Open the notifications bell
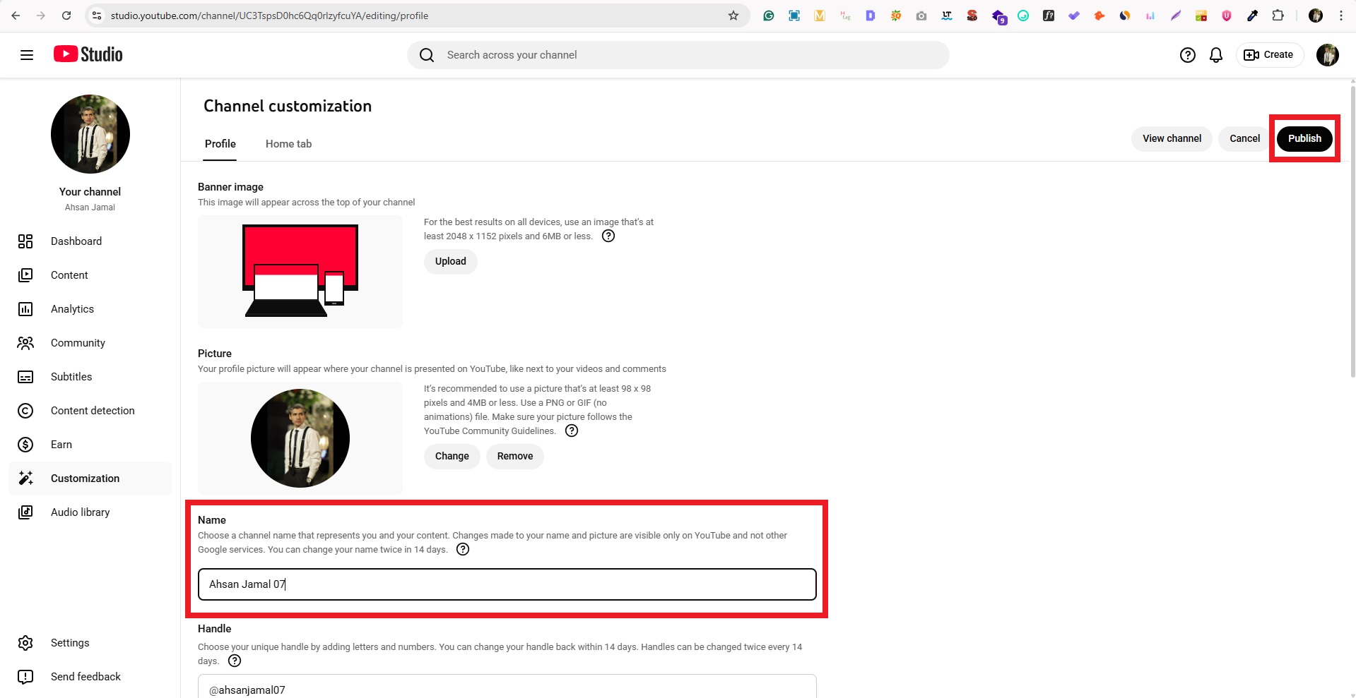The height and width of the screenshot is (698, 1356). (x=1215, y=54)
